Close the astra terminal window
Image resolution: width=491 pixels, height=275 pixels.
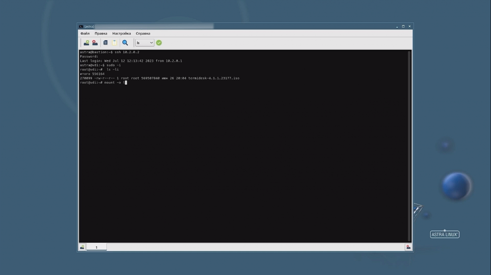[409, 26]
